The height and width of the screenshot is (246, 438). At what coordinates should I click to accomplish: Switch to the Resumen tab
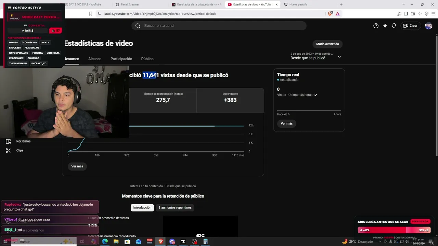click(x=72, y=59)
